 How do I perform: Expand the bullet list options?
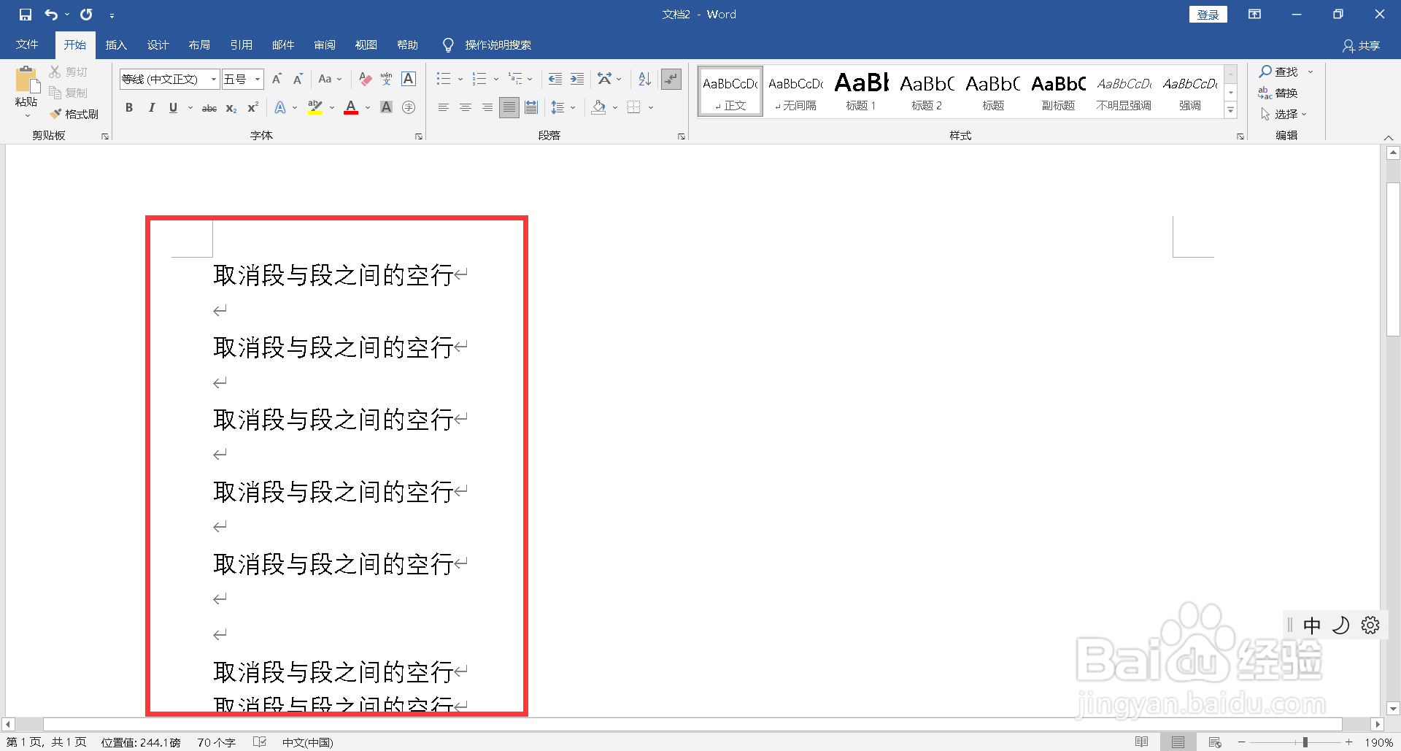pos(460,79)
